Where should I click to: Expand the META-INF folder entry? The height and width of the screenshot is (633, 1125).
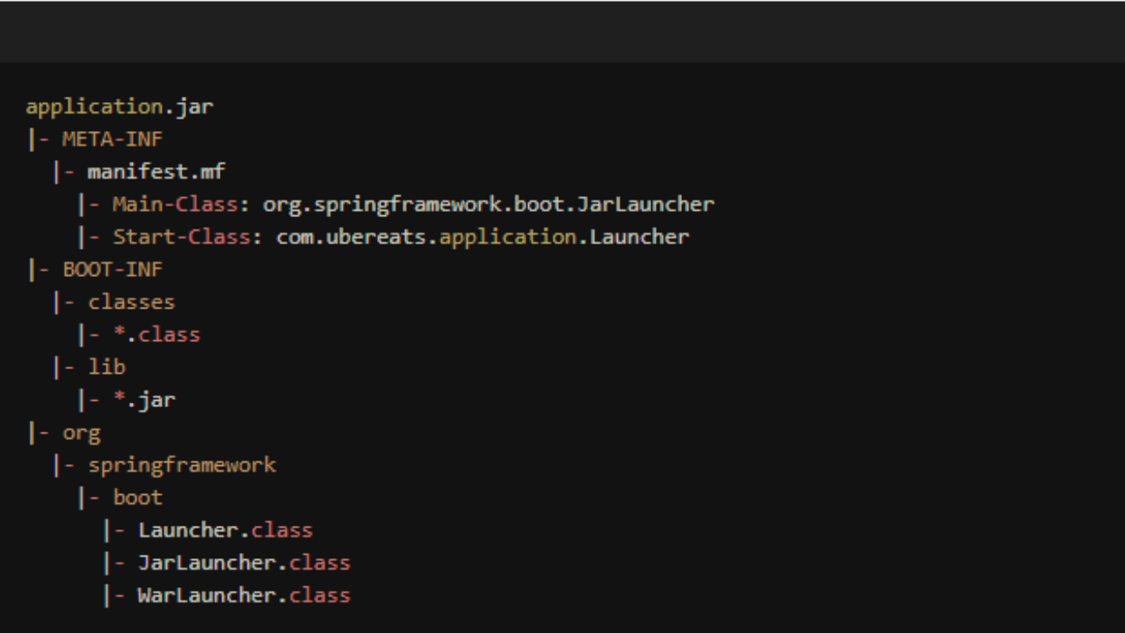[112, 139]
